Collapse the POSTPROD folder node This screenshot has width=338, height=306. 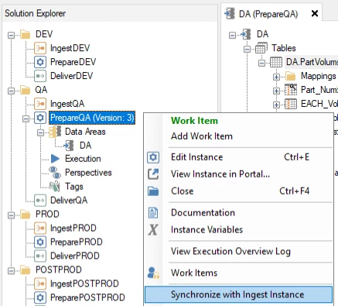click(11, 270)
